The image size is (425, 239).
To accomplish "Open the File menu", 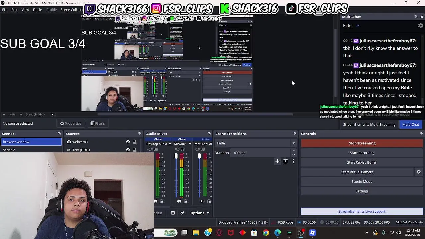I will tap(5, 10).
